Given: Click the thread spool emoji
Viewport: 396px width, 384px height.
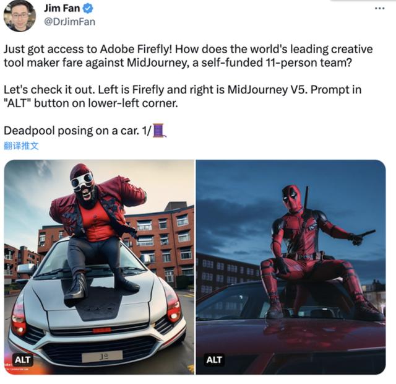Looking at the screenshot, I should 160,131.
